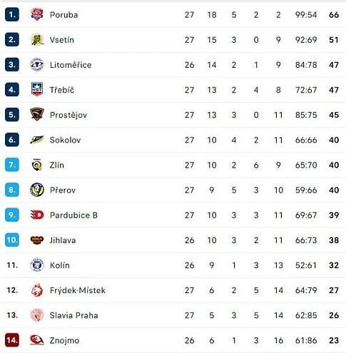Open the Litoměřice club crest
This screenshot has width=346, height=353.
(x=37, y=64)
